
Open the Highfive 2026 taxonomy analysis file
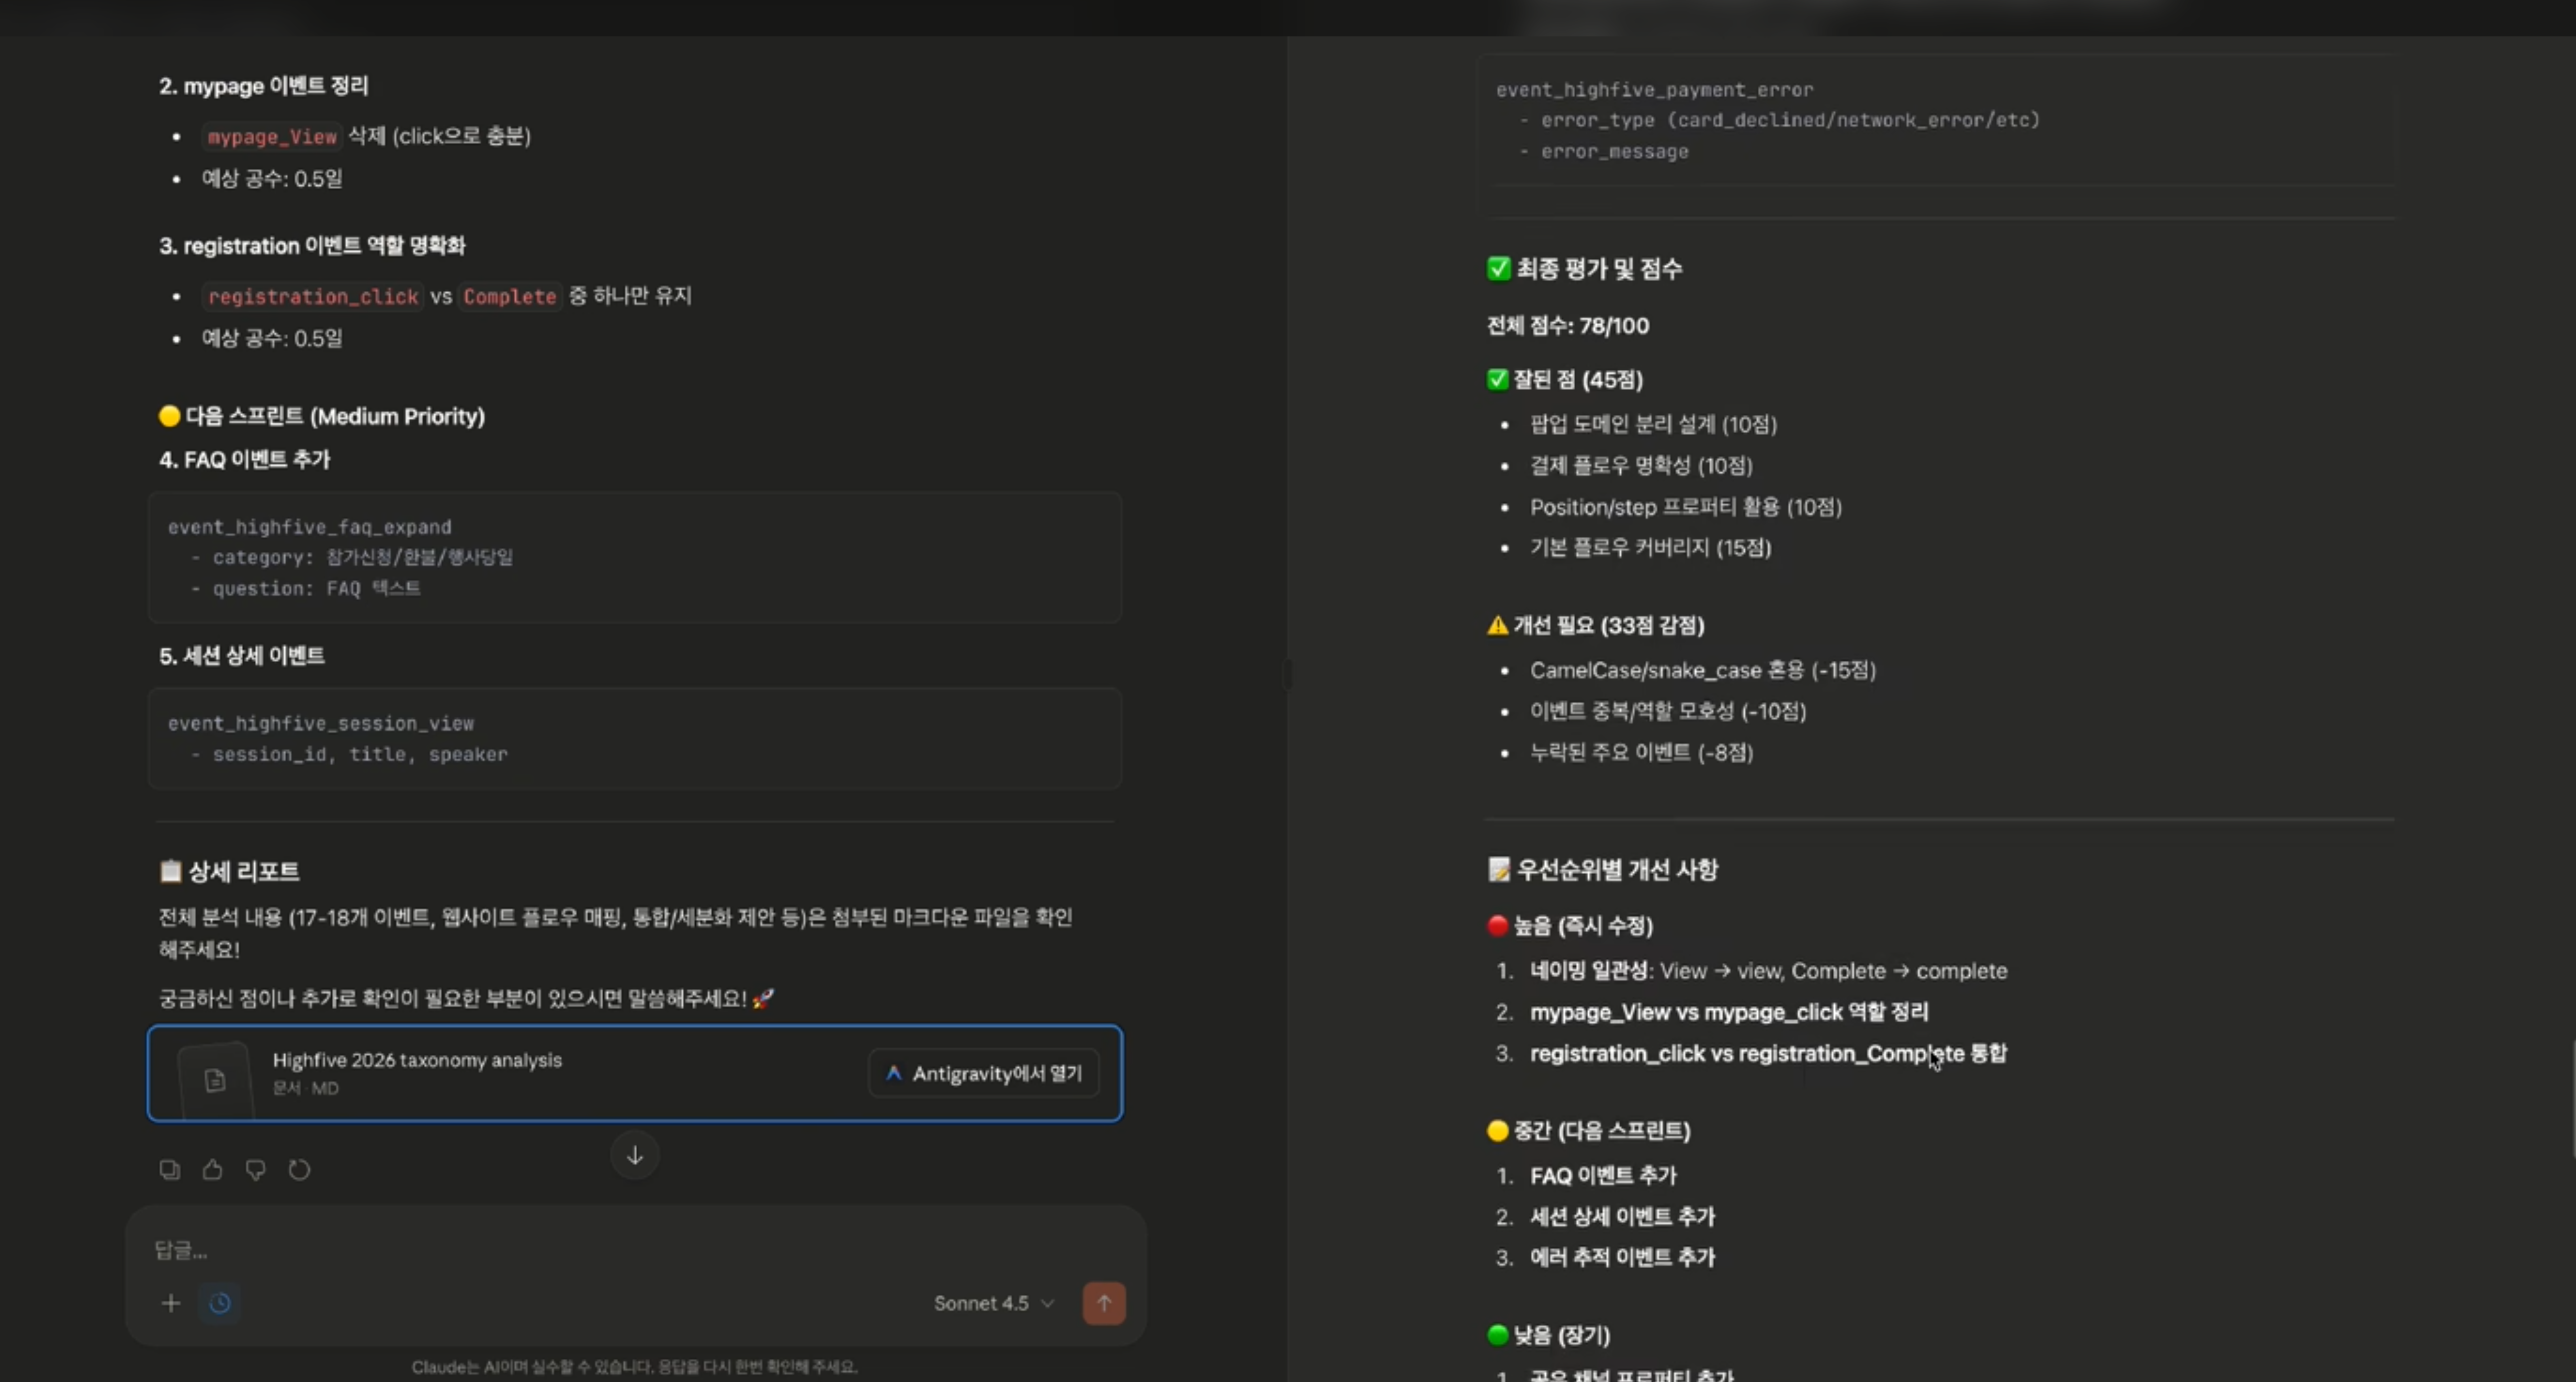pos(417,1060)
